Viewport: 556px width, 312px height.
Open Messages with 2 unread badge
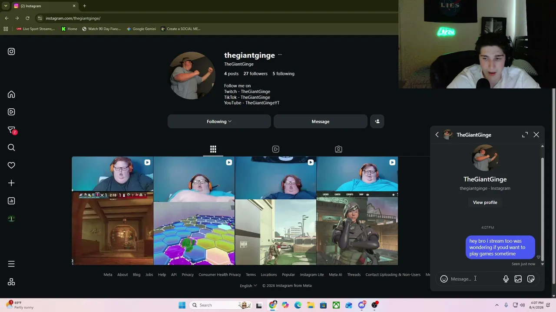[12, 130]
